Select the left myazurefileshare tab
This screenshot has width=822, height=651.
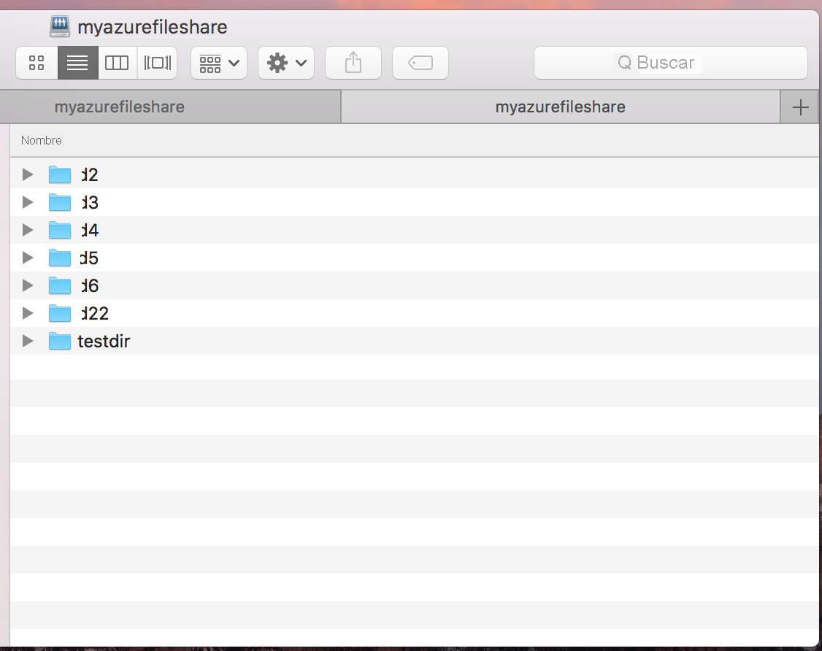point(170,107)
